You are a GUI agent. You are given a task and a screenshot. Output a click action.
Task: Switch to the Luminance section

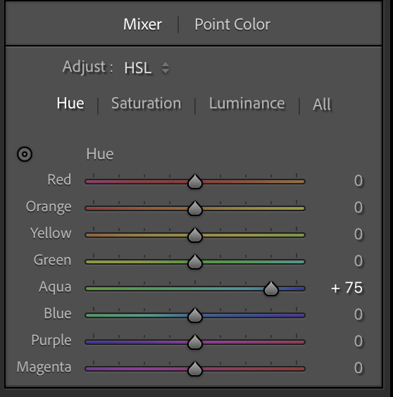click(x=247, y=103)
